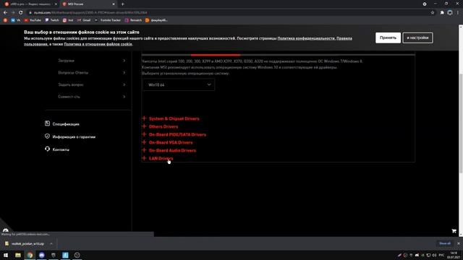
Task: Click the red active tab indicator bar
Action: pyautogui.click(x=216, y=55)
